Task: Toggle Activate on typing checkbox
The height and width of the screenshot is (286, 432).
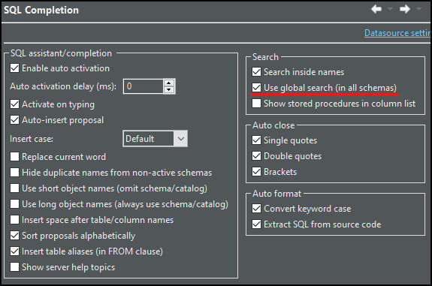Action: click(14, 104)
